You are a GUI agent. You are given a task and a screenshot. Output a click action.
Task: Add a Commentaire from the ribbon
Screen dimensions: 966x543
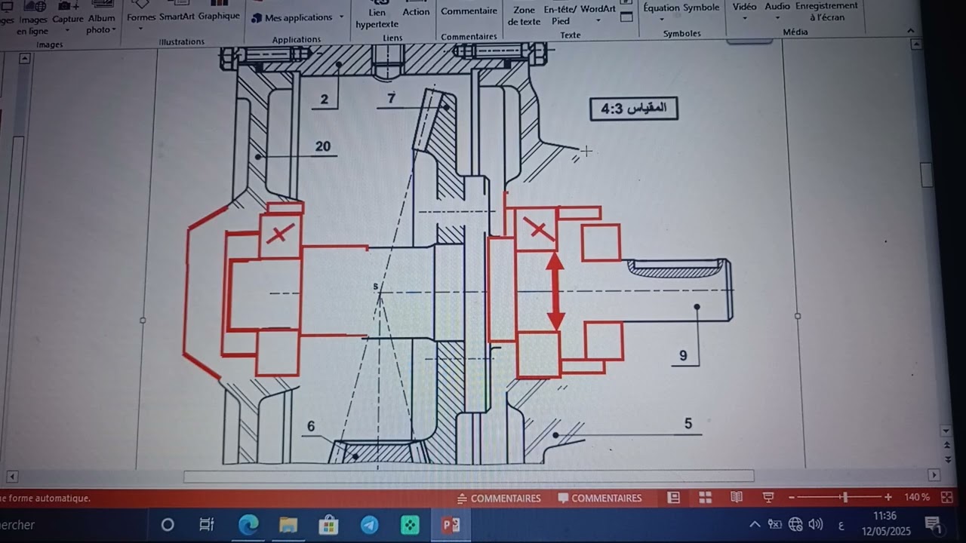click(469, 11)
